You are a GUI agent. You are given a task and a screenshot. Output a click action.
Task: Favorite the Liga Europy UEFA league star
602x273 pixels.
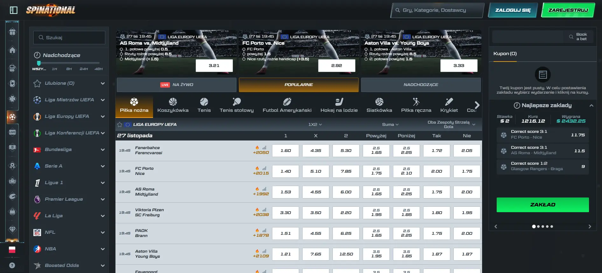(x=120, y=125)
